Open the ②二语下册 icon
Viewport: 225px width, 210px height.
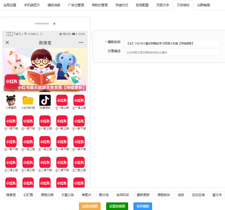[x=62, y=163]
